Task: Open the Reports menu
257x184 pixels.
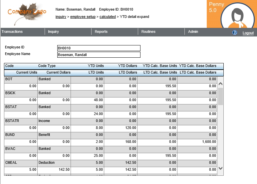Action: tap(101, 32)
